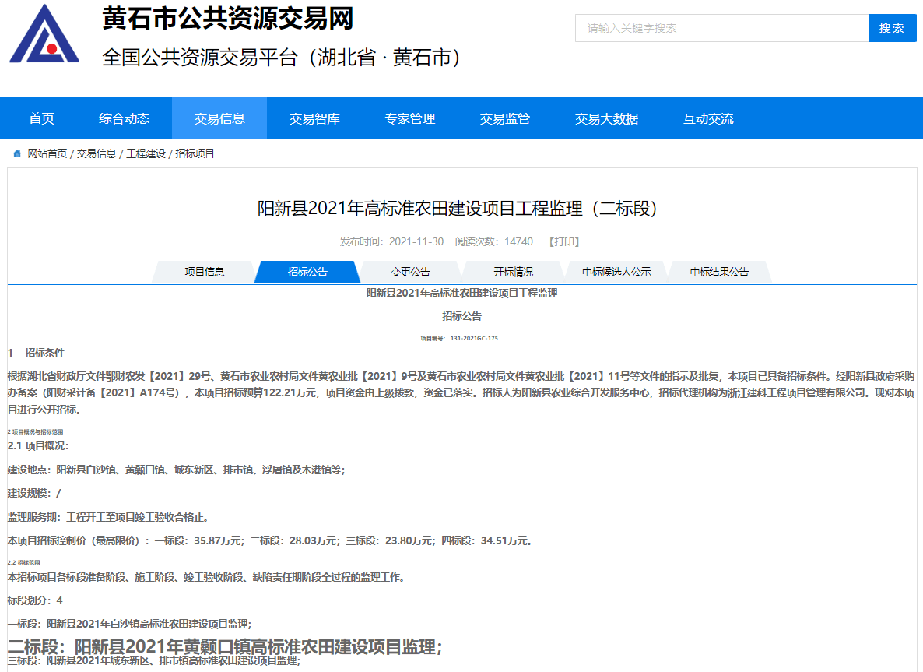This screenshot has height=672, width=923.
Task: Click the 【打印】 print link
Action: [564, 242]
